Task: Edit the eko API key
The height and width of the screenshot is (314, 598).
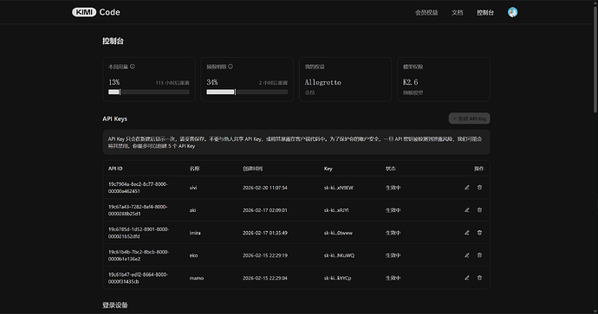Action: tap(467, 255)
